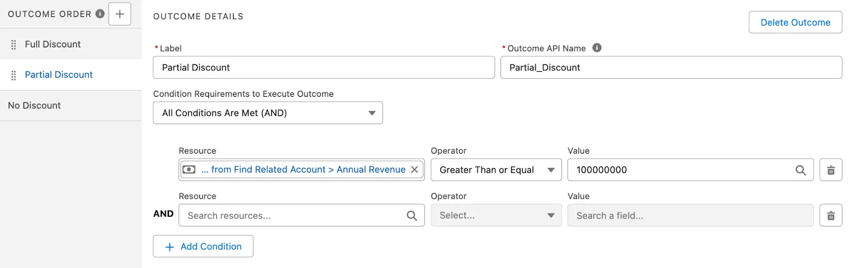The width and height of the screenshot is (853, 268).
Task: Click the add outcome plus icon
Action: pos(119,14)
